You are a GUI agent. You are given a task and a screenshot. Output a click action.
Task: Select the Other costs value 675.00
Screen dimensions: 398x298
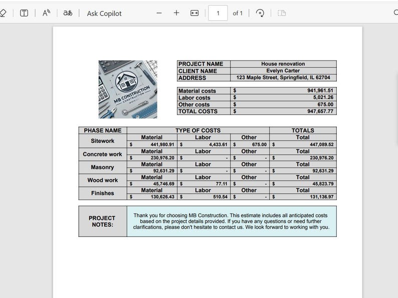[x=325, y=104]
